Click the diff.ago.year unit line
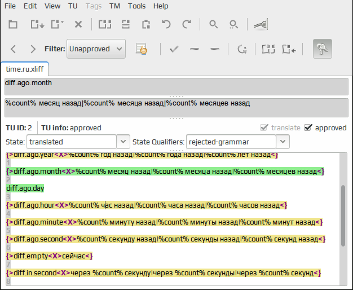The height and width of the screenshot is (290, 353). pos(142,155)
